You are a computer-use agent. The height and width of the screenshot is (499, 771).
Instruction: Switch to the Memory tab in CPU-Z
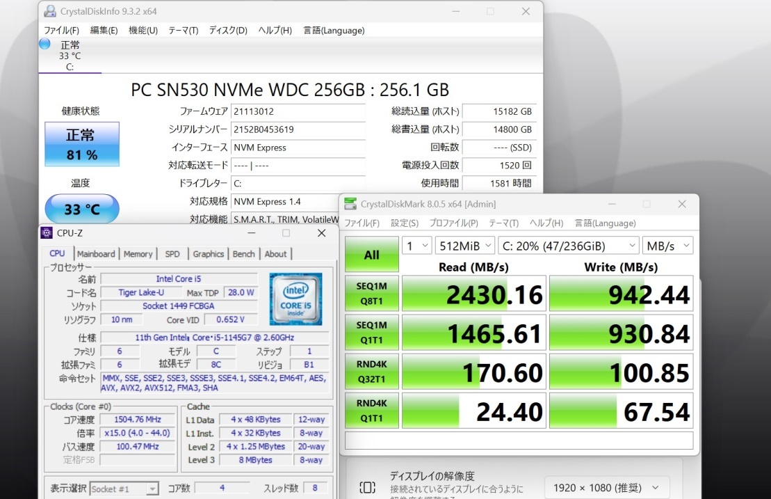tap(138, 254)
